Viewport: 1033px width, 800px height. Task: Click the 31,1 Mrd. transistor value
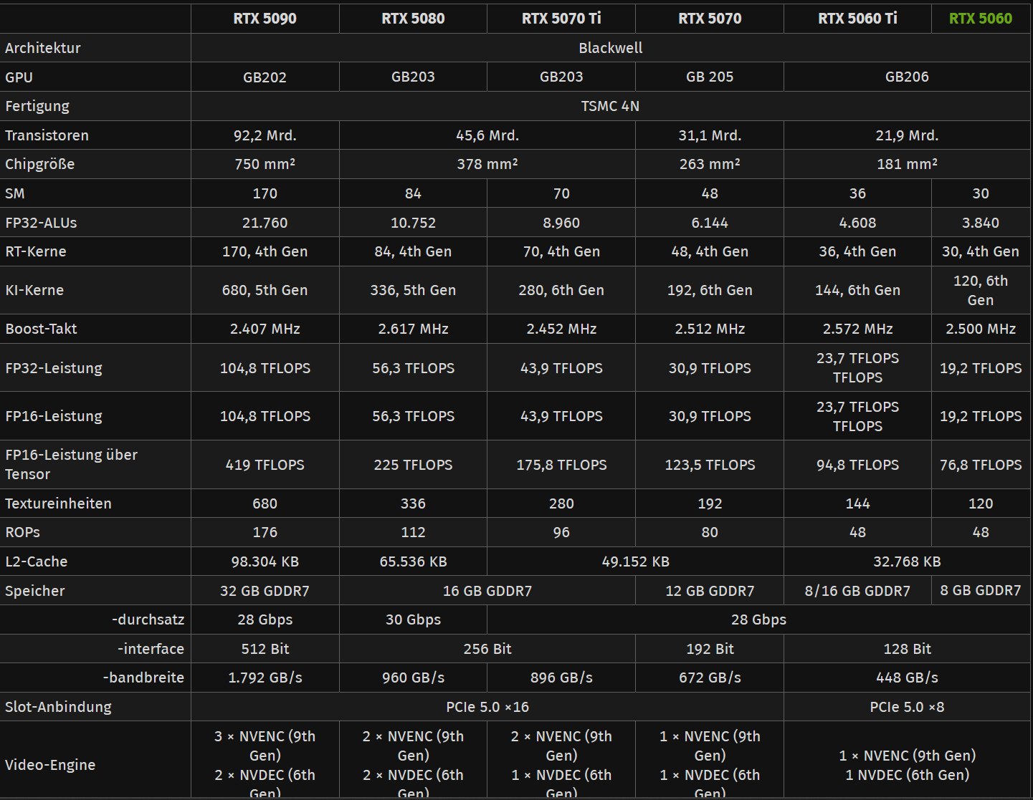click(710, 135)
